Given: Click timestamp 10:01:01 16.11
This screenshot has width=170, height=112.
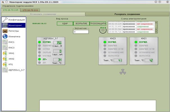Looking at the screenshot, I should point(39,24).
